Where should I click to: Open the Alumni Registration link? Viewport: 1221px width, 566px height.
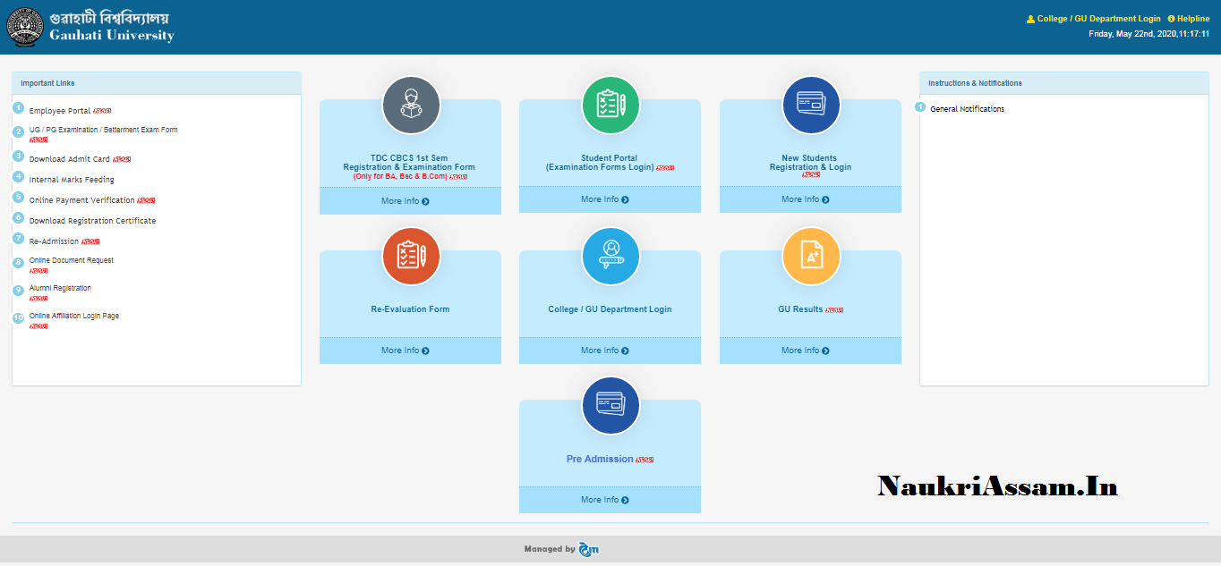60,288
